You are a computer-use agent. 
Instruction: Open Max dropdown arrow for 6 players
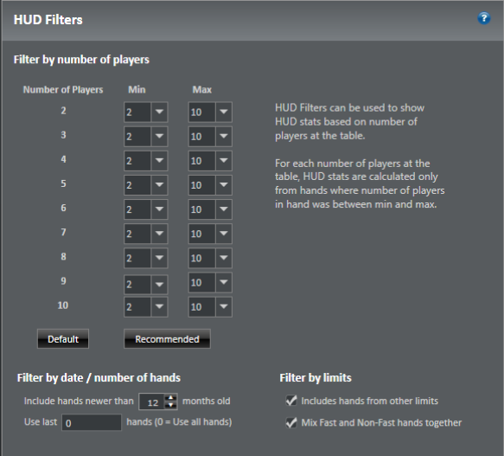(x=224, y=209)
